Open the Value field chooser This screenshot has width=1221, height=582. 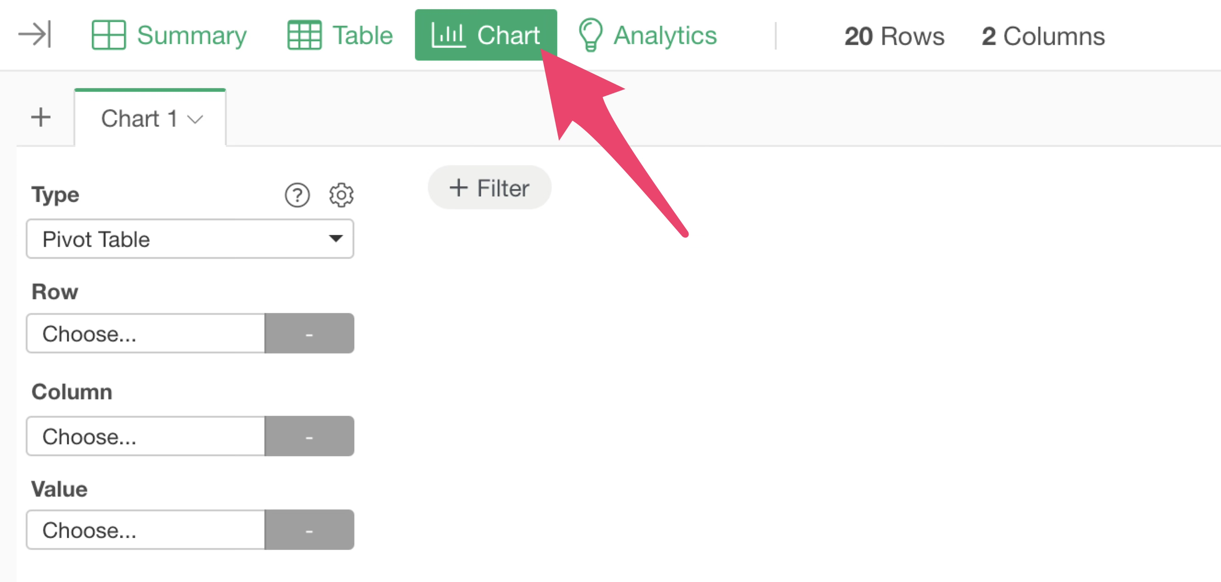point(146,530)
